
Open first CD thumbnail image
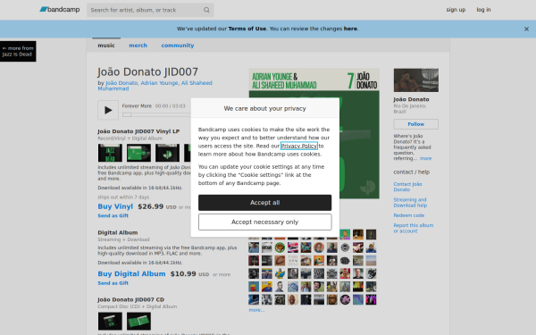click(110, 321)
